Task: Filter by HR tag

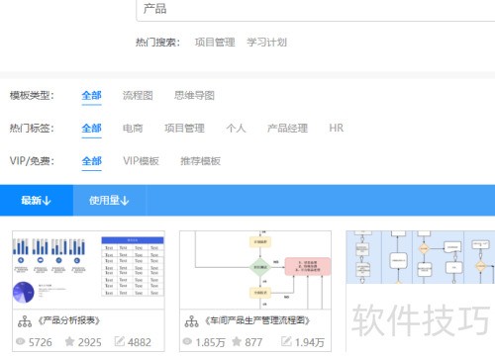Action: (x=337, y=128)
